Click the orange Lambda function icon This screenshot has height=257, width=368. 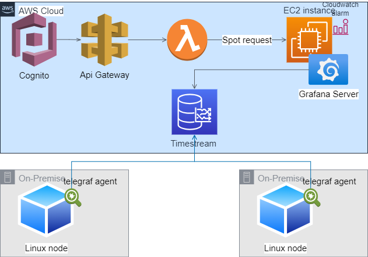[187, 40]
